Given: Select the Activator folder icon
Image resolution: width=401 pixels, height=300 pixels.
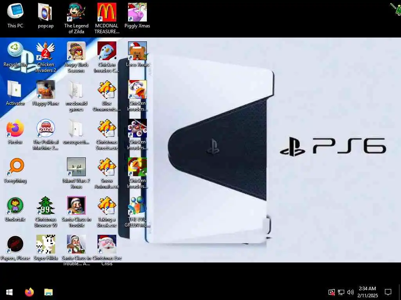Looking at the screenshot, I should coord(15,89).
